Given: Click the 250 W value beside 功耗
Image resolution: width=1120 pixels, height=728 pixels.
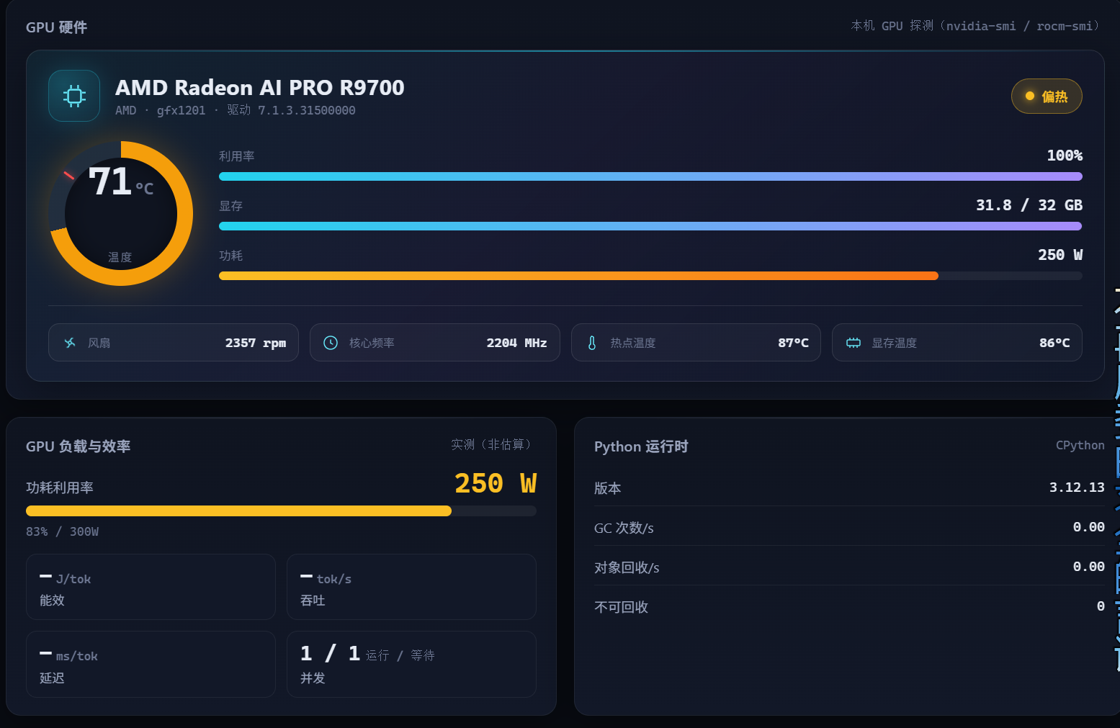Looking at the screenshot, I should (x=1060, y=255).
